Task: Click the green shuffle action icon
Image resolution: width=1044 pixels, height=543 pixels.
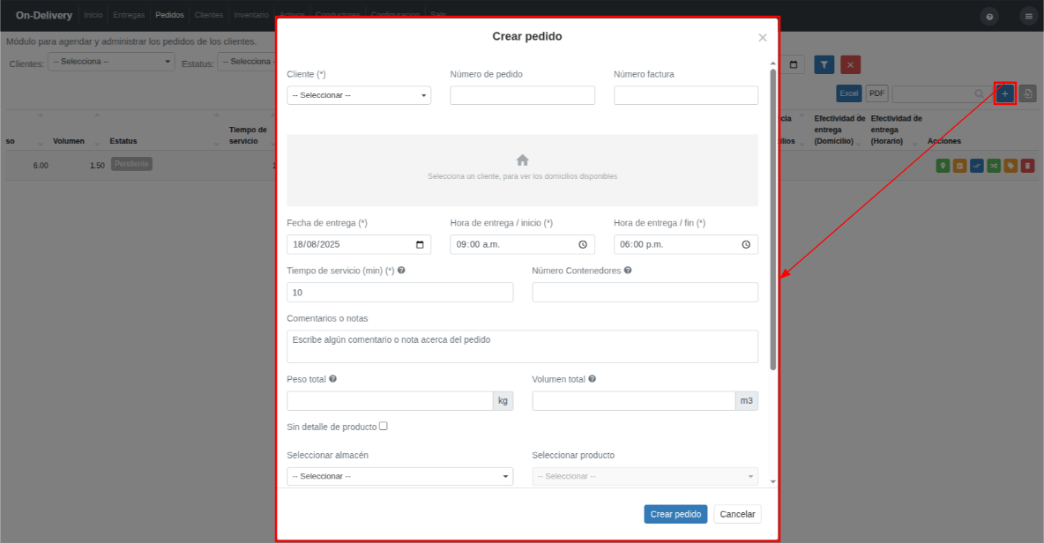Action: (x=994, y=166)
